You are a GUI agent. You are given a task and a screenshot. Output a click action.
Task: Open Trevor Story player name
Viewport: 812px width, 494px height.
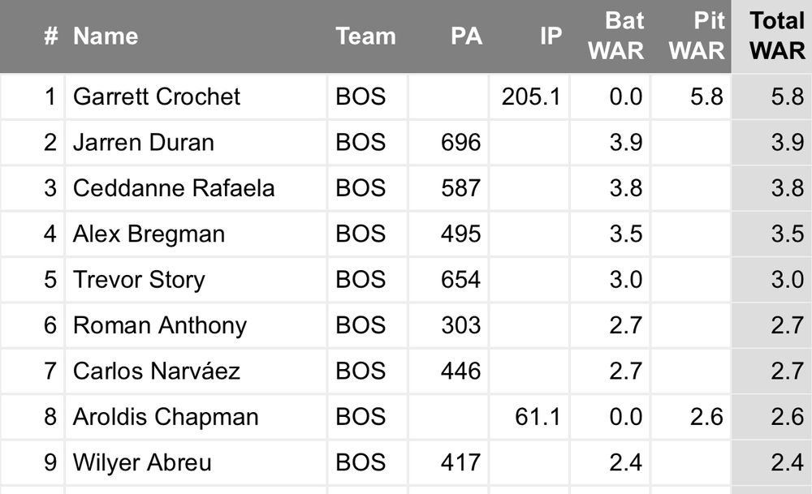click(139, 279)
